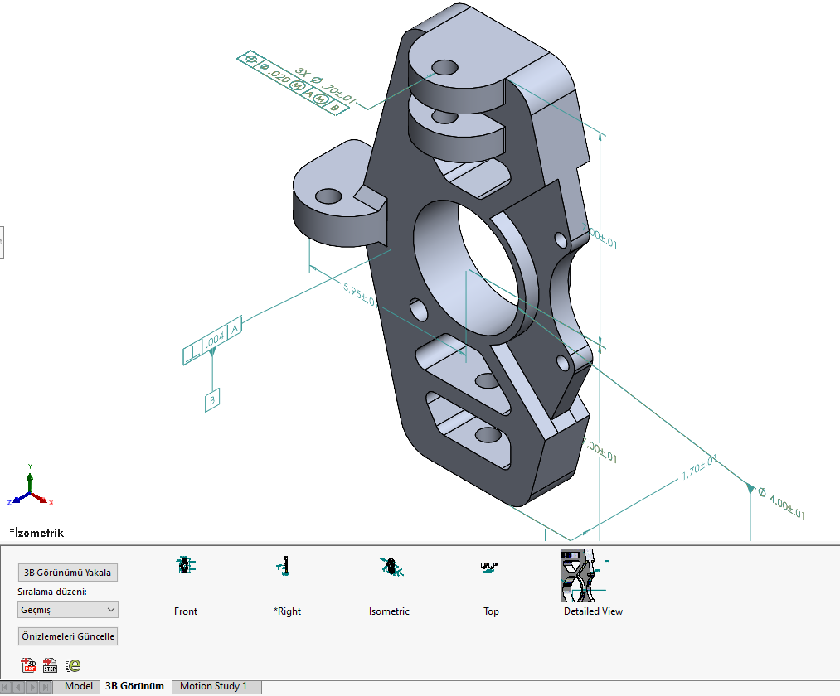This screenshot has height=696, width=840.
Task: Click the Publish to 3D PDF icon
Action: point(29,665)
